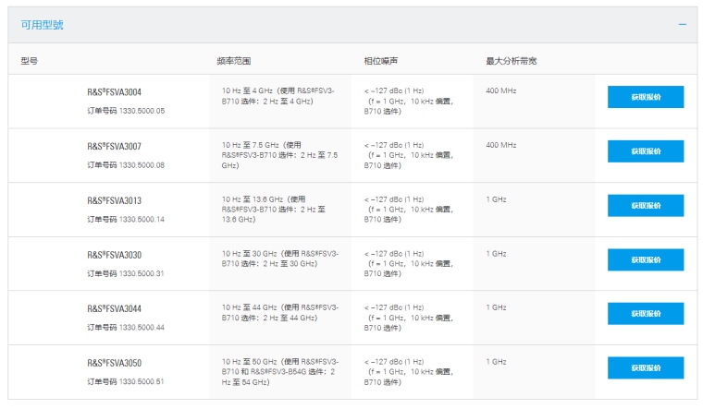
Task: Open the R&S FSVA3044 model name
Action: point(115,308)
